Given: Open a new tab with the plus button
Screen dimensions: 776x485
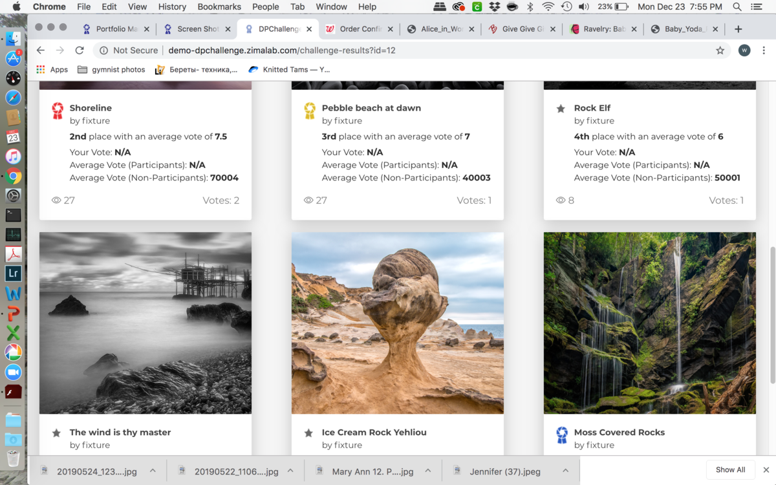Looking at the screenshot, I should point(738,29).
